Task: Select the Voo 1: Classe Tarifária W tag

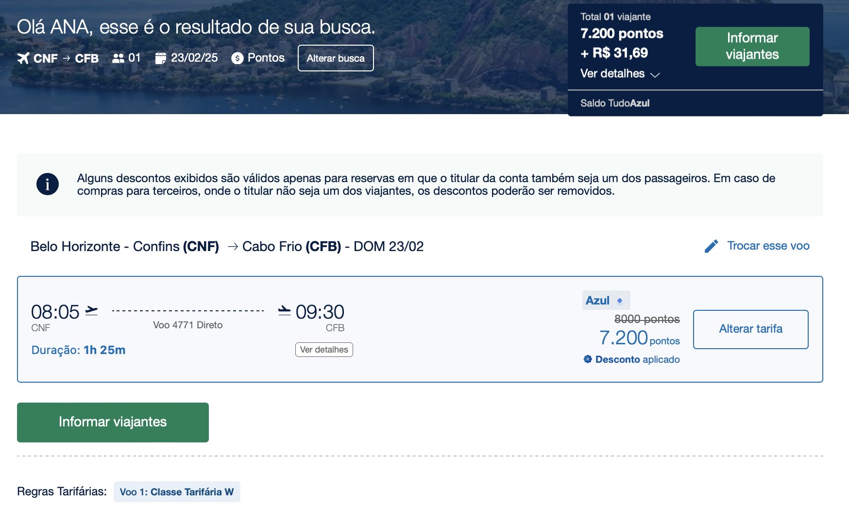Action: click(177, 492)
